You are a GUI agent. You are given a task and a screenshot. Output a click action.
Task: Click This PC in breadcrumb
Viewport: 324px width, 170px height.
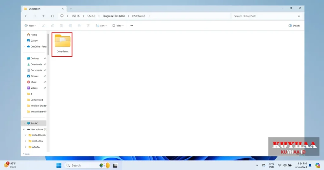tap(76, 16)
